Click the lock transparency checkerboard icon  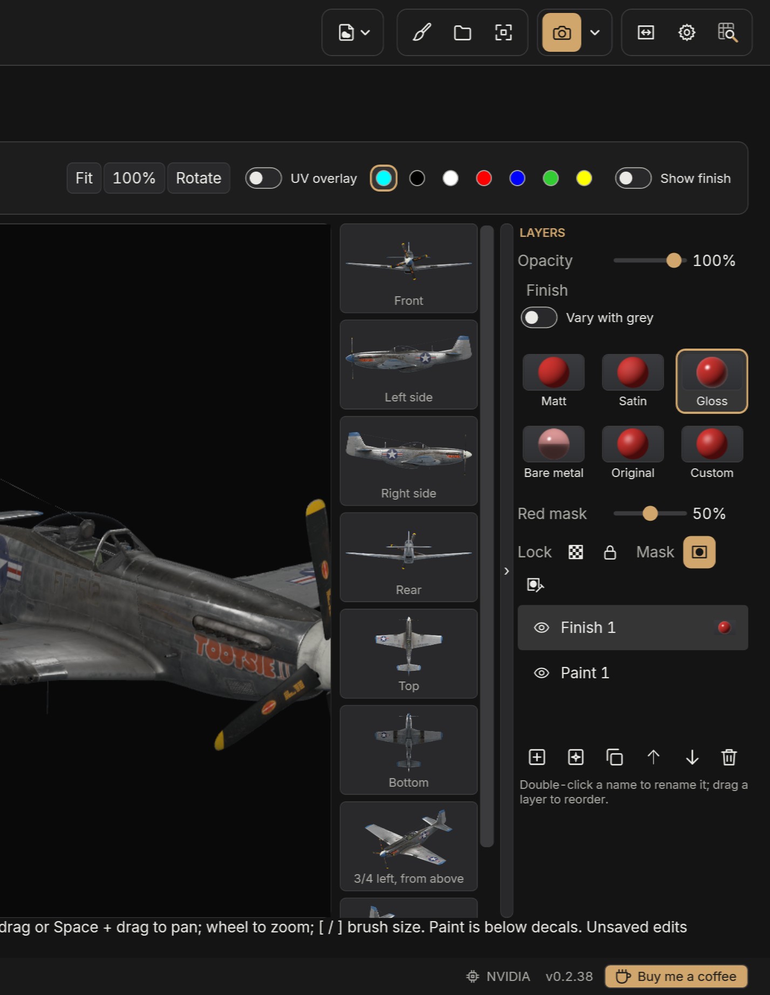coord(576,552)
